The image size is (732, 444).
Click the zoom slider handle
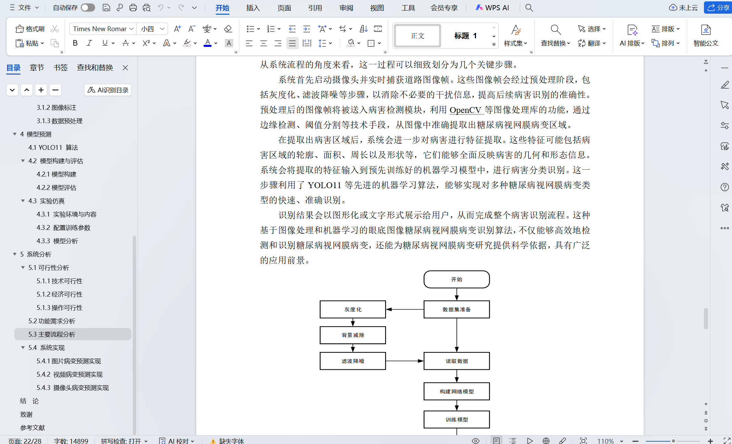[673, 441]
